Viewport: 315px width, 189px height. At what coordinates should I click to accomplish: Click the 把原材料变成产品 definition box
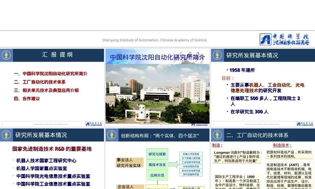tap(289, 154)
